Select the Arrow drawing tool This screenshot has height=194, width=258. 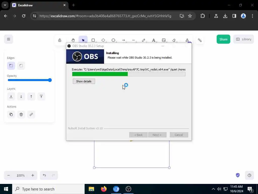point(123,40)
